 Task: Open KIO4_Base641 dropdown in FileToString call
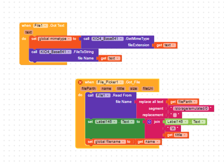[x=55, y=52]
